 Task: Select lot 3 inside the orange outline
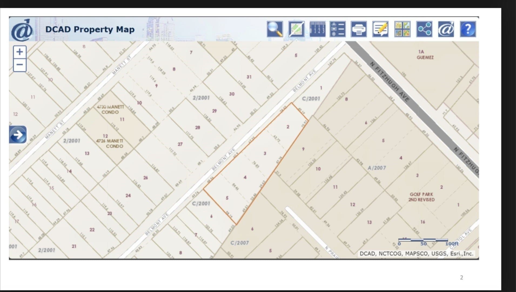coord(265,153)
